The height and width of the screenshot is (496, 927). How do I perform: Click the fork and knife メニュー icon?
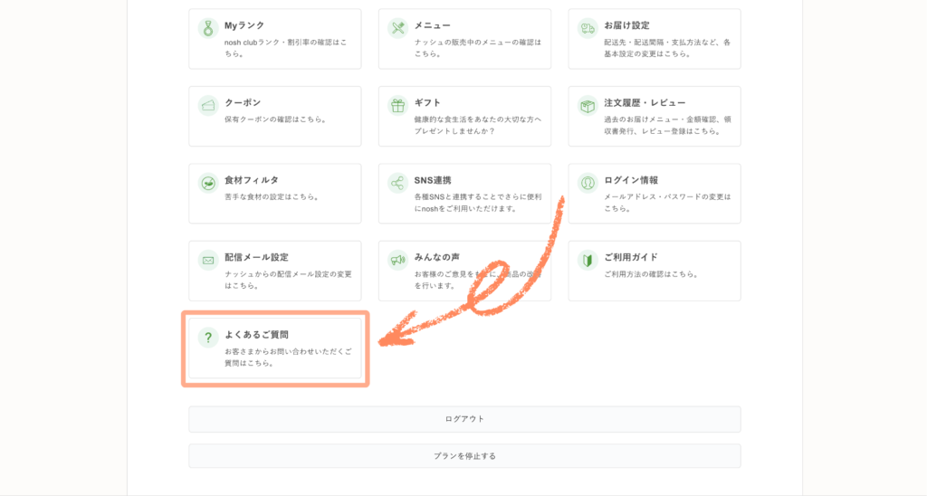click(398, 28)
